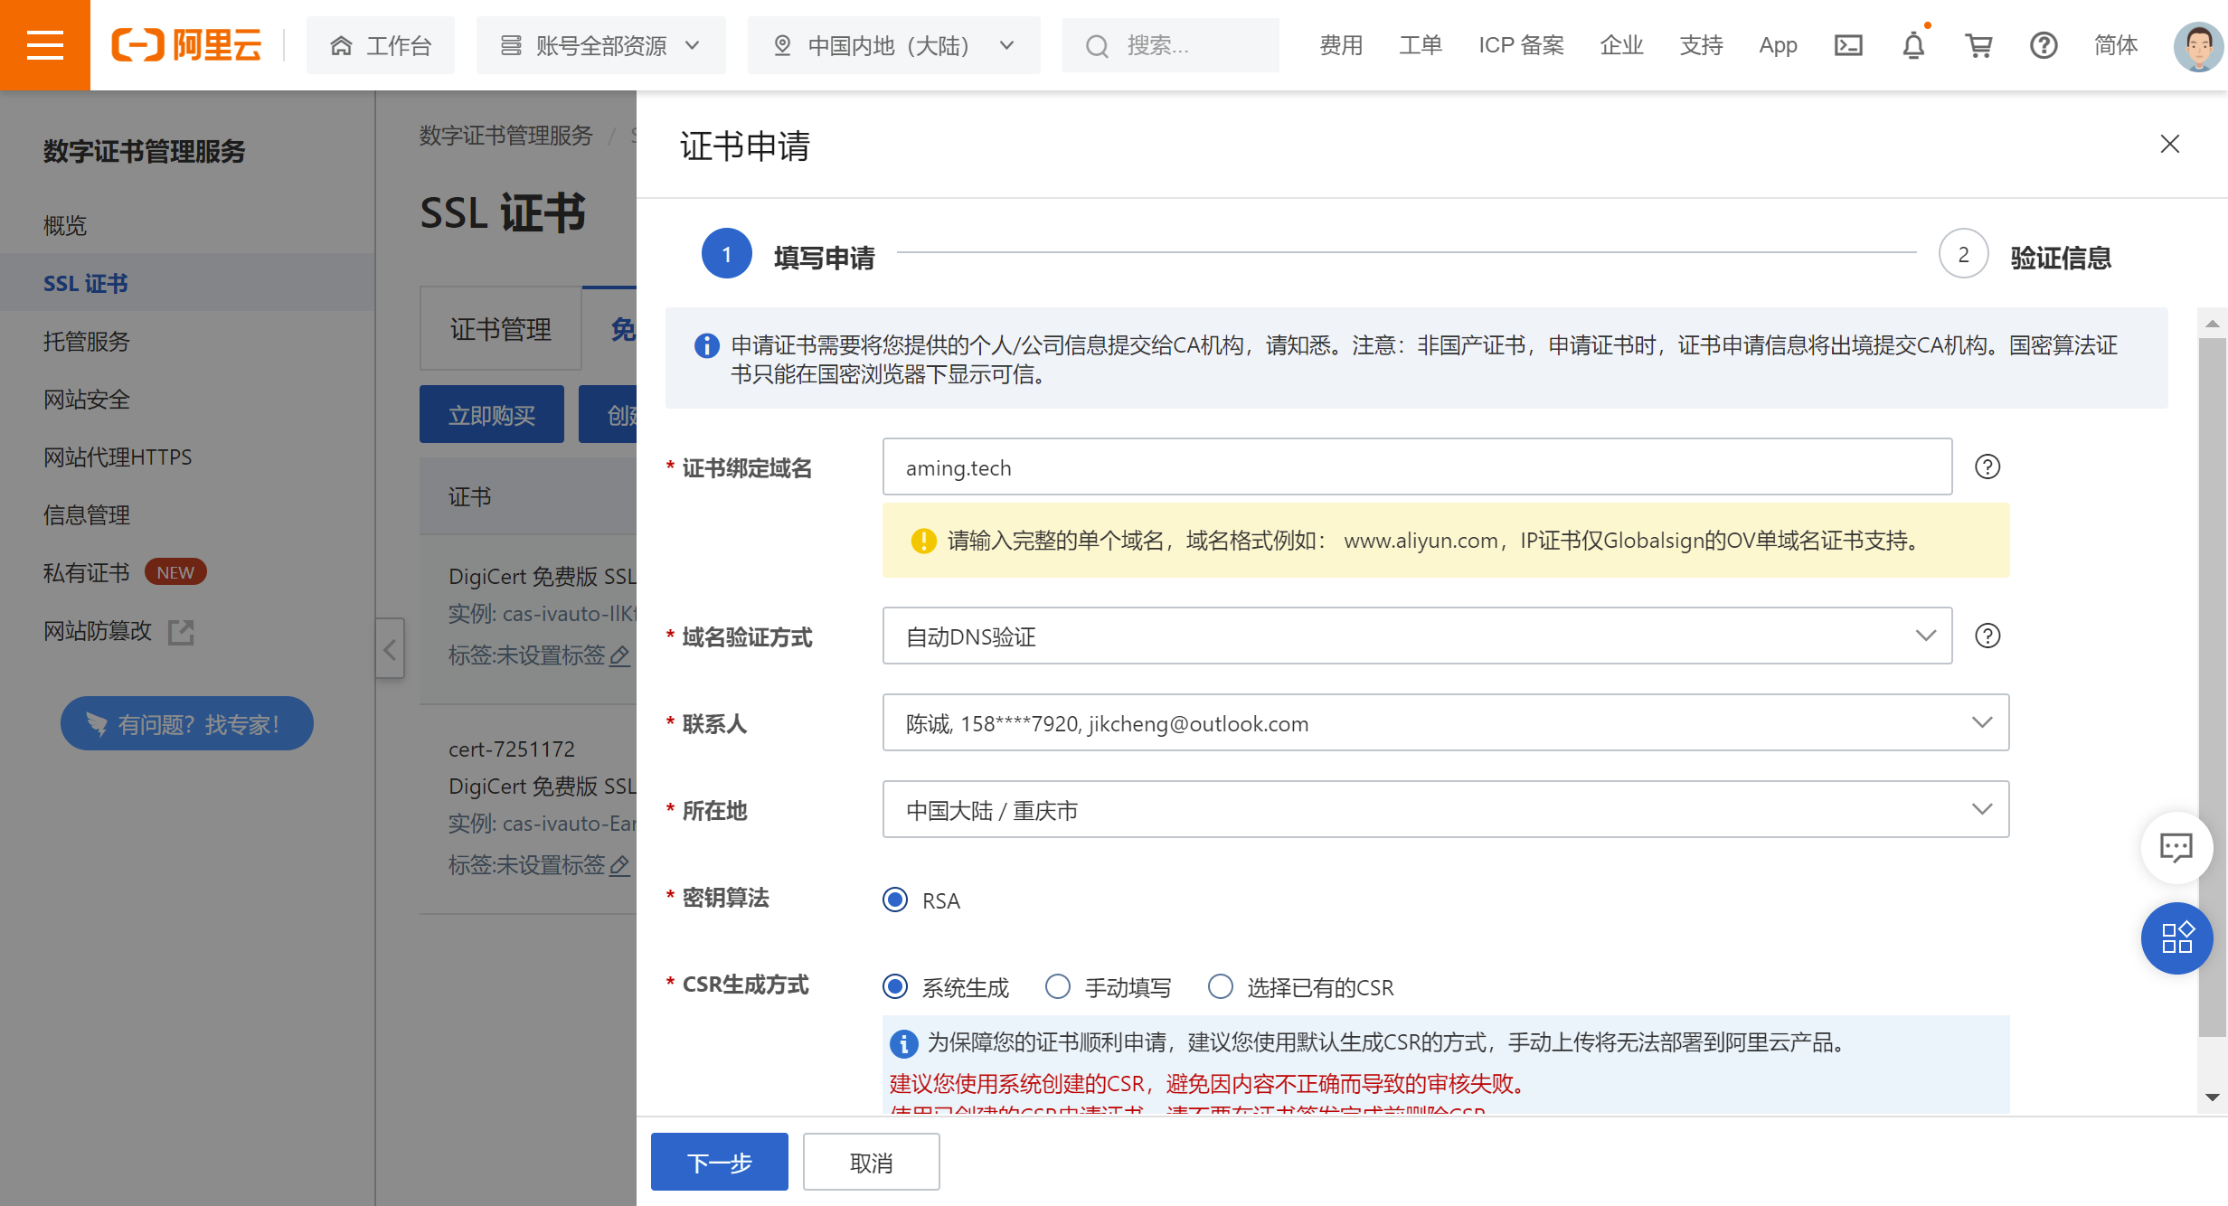Open the shopping cart
Image resolution: width=2228 pixels, height=1206 pixels.
tap(1978, 45)
